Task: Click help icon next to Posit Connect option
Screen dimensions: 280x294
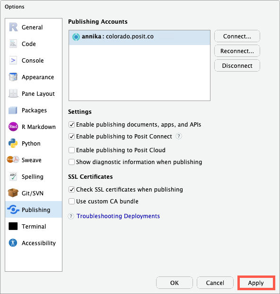Action: (x=179, y=136)
